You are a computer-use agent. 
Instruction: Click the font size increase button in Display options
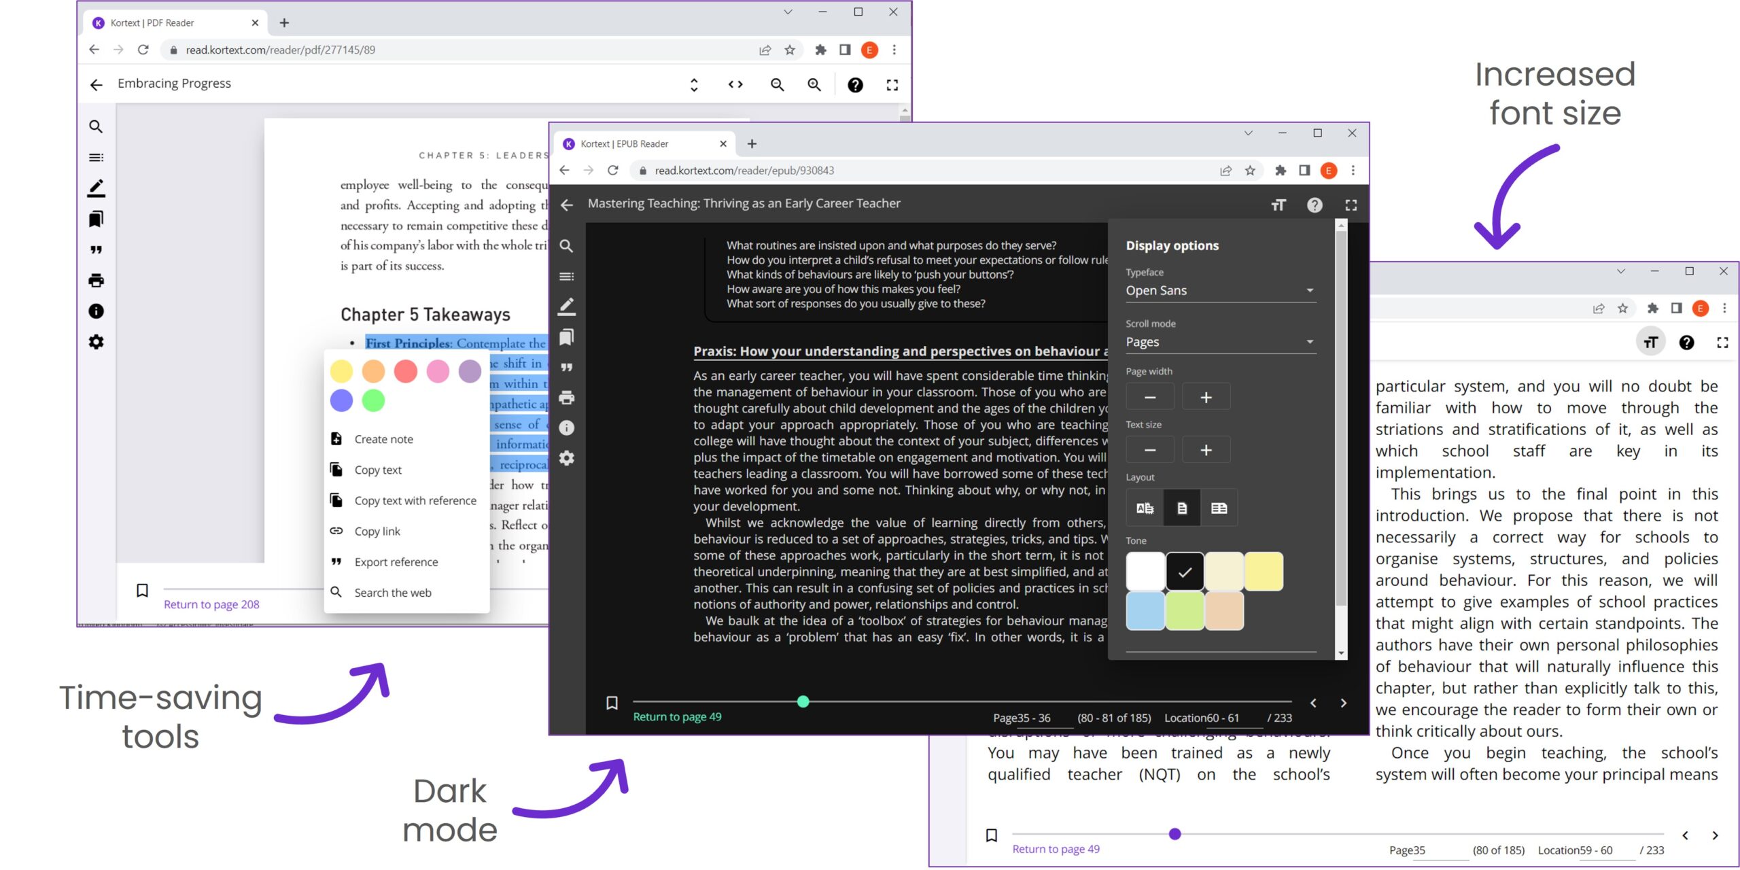tap(1206, 449)
